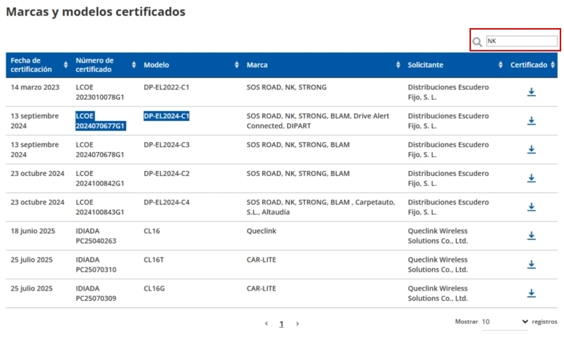
Task: Click model cell DP-EL2024-C2
Action: (166, 173)
